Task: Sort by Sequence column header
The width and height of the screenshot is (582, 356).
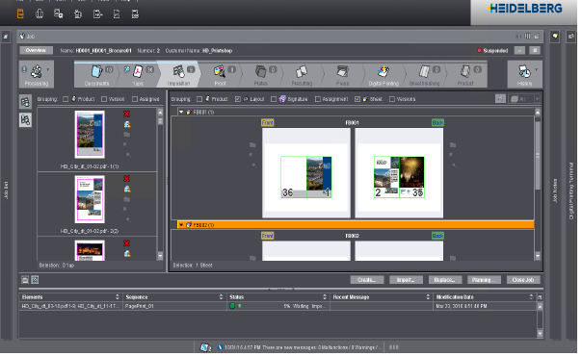Action: tap(174, 297)
